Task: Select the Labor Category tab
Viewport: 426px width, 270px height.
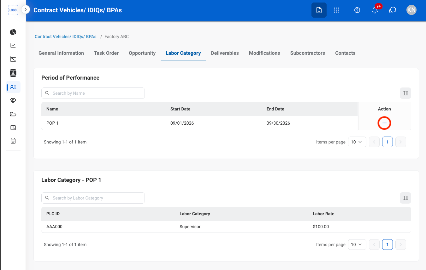Action: pos(183,53)
